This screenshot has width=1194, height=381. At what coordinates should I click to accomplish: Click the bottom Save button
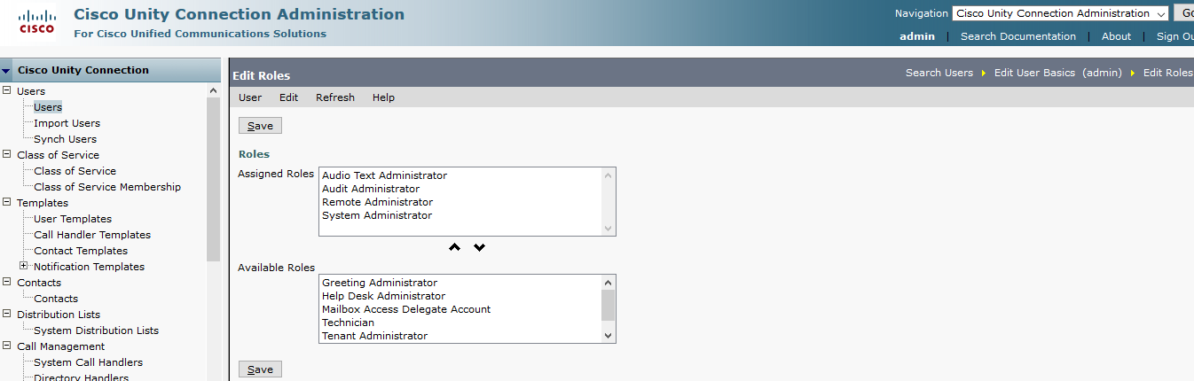(x=260, y=369)
